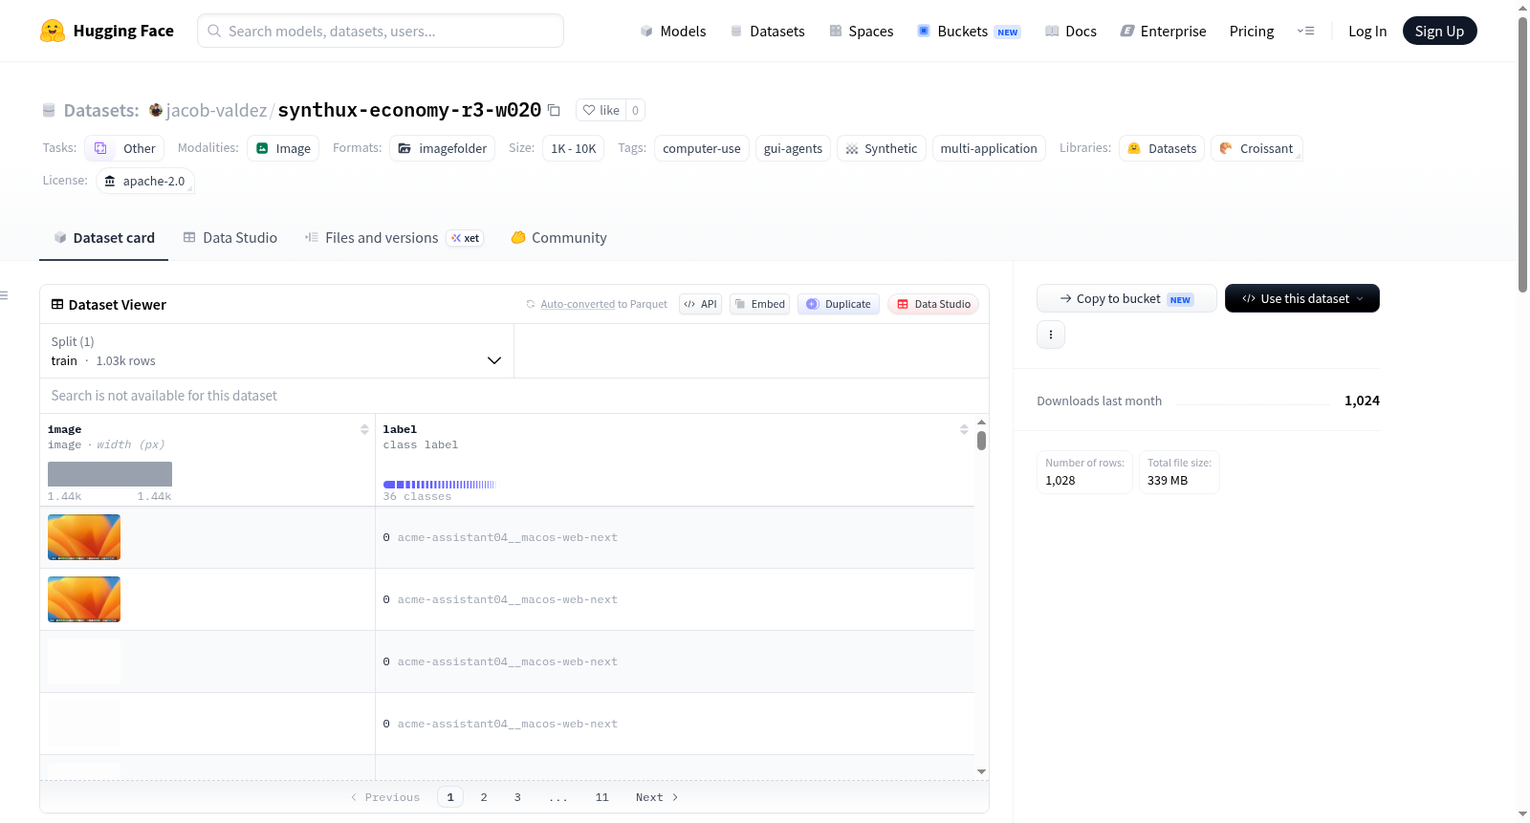Select the Image modality tag
Image resolution: width=1530 pixels, height=823 pixels.
pos(283,148)
